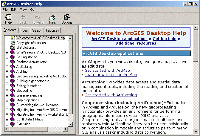The image size is (200, 136).
Task: Expand the Geocoding tree node
Action: pos(7,91)
